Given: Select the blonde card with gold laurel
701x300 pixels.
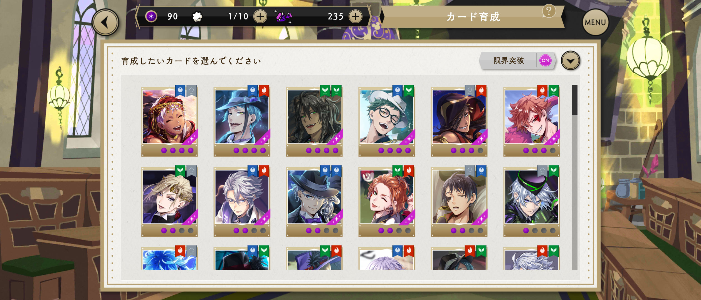Looking at the screenshot, I should 169,201.
